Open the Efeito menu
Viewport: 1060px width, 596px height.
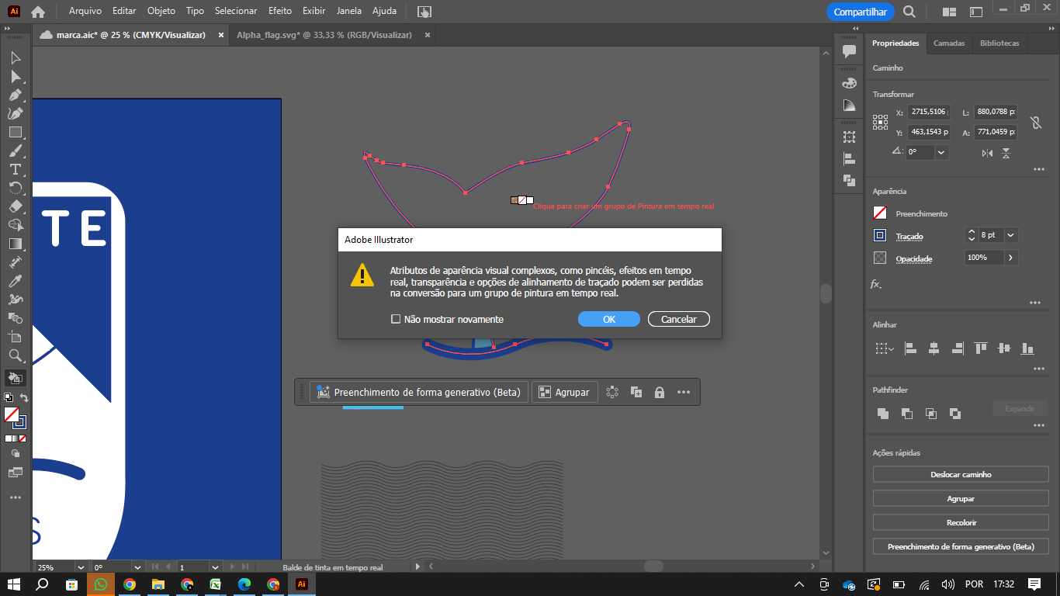tap(280, 11)
